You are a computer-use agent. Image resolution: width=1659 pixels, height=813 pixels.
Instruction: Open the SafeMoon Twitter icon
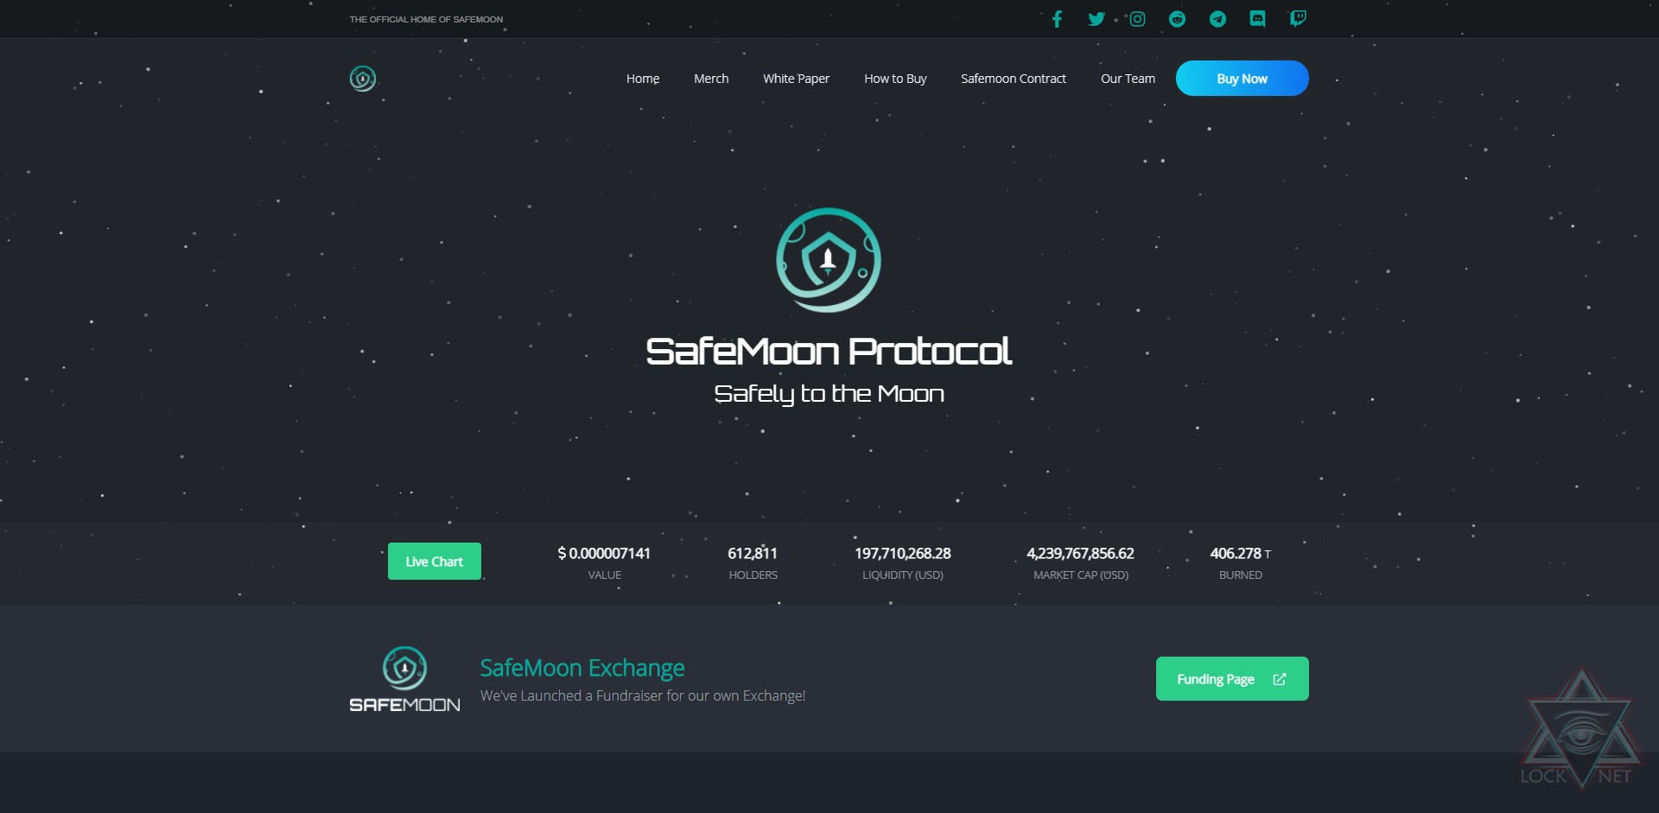click(1096, 19)
